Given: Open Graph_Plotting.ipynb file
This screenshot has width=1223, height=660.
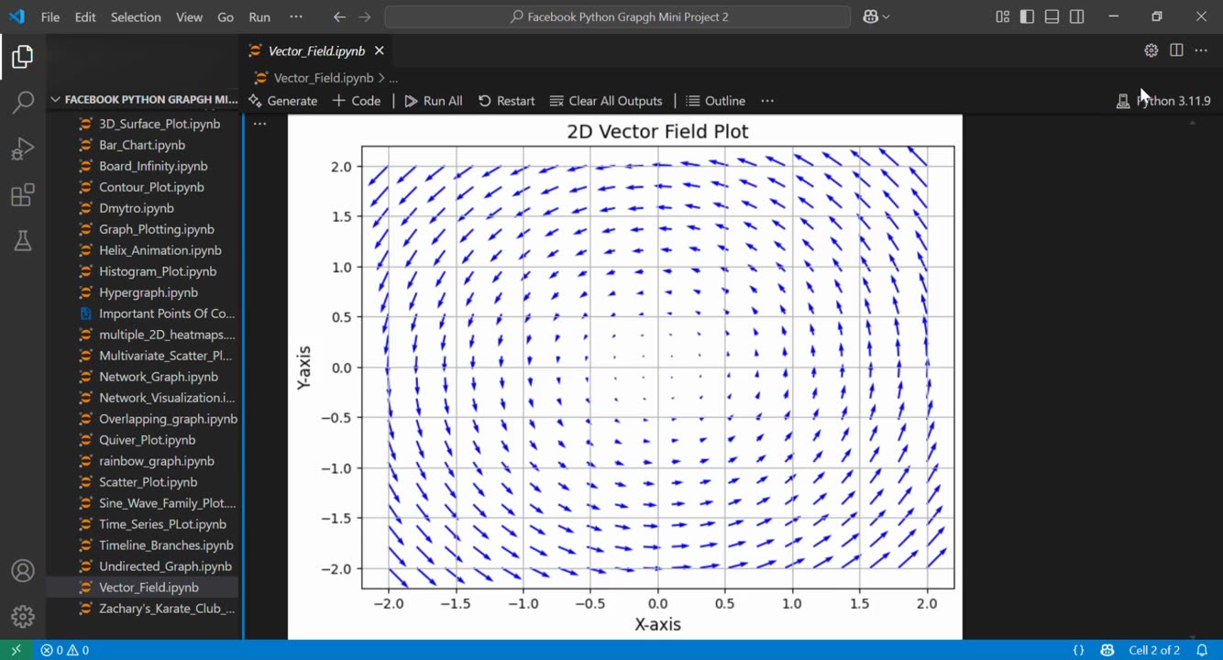Looking at the screenshot, I should (157, 229).
